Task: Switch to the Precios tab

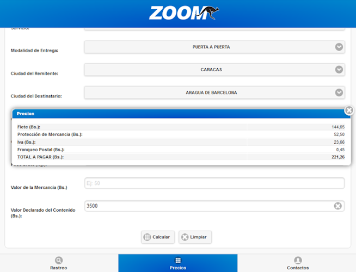Action: coord(178,263)
